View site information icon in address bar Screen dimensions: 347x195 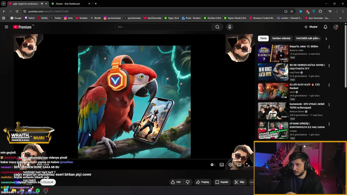click(x=25, y=11)
